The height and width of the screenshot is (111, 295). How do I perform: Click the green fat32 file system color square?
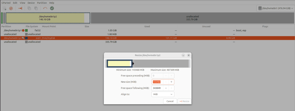tap(26, 30)
